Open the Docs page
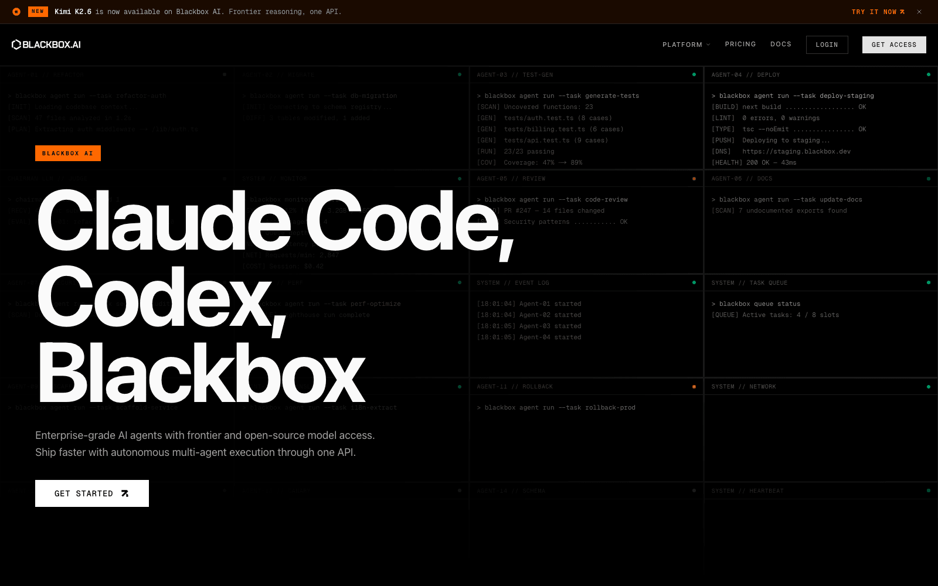The image size is (938, 586). (781, 44)
